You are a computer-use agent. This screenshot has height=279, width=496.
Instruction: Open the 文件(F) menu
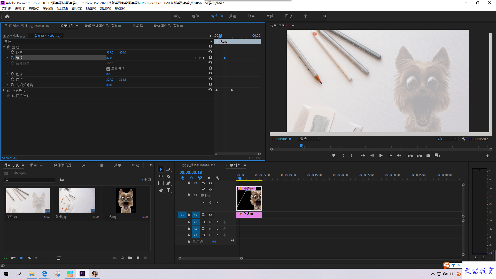pos(7,8)
